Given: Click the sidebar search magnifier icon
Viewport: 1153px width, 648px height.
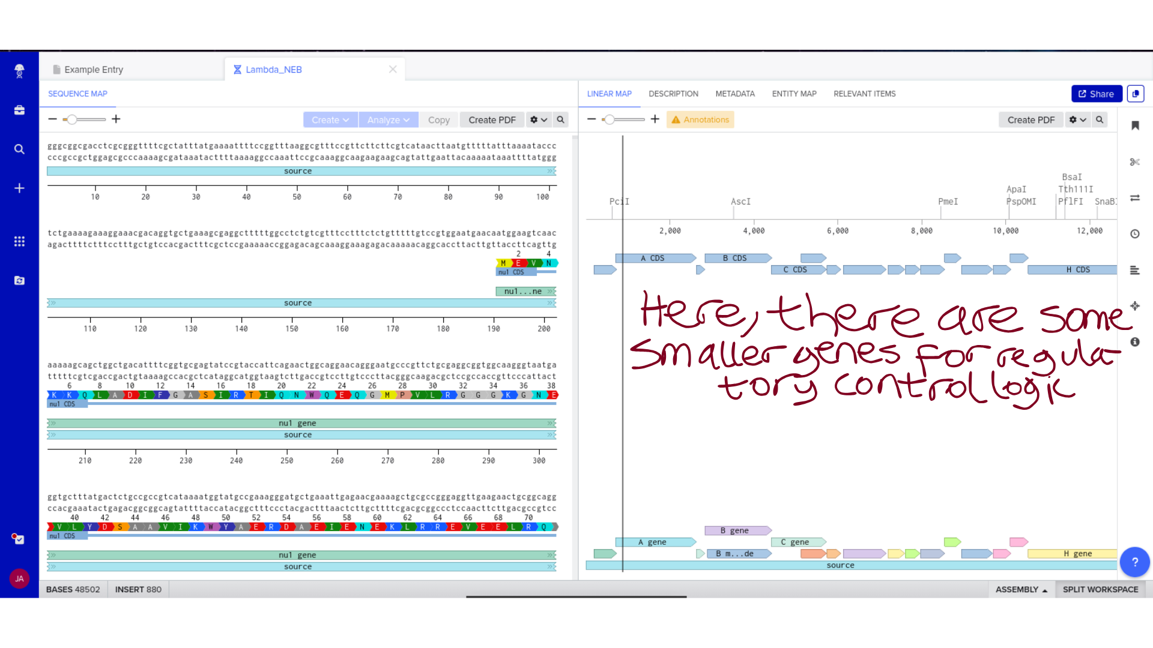Looking at the screenshot, I should click(19, 149).
